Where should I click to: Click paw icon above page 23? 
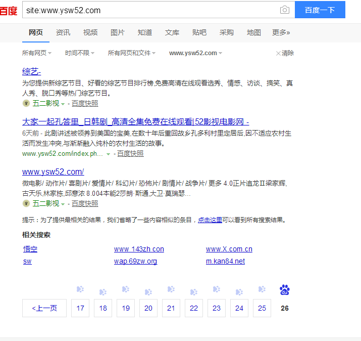click(217, 289)
